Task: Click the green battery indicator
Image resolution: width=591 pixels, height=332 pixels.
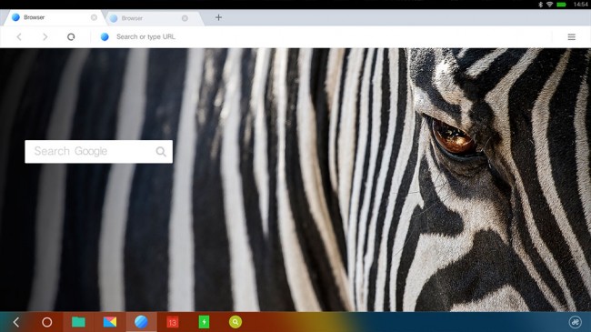Action: (561, 5)
